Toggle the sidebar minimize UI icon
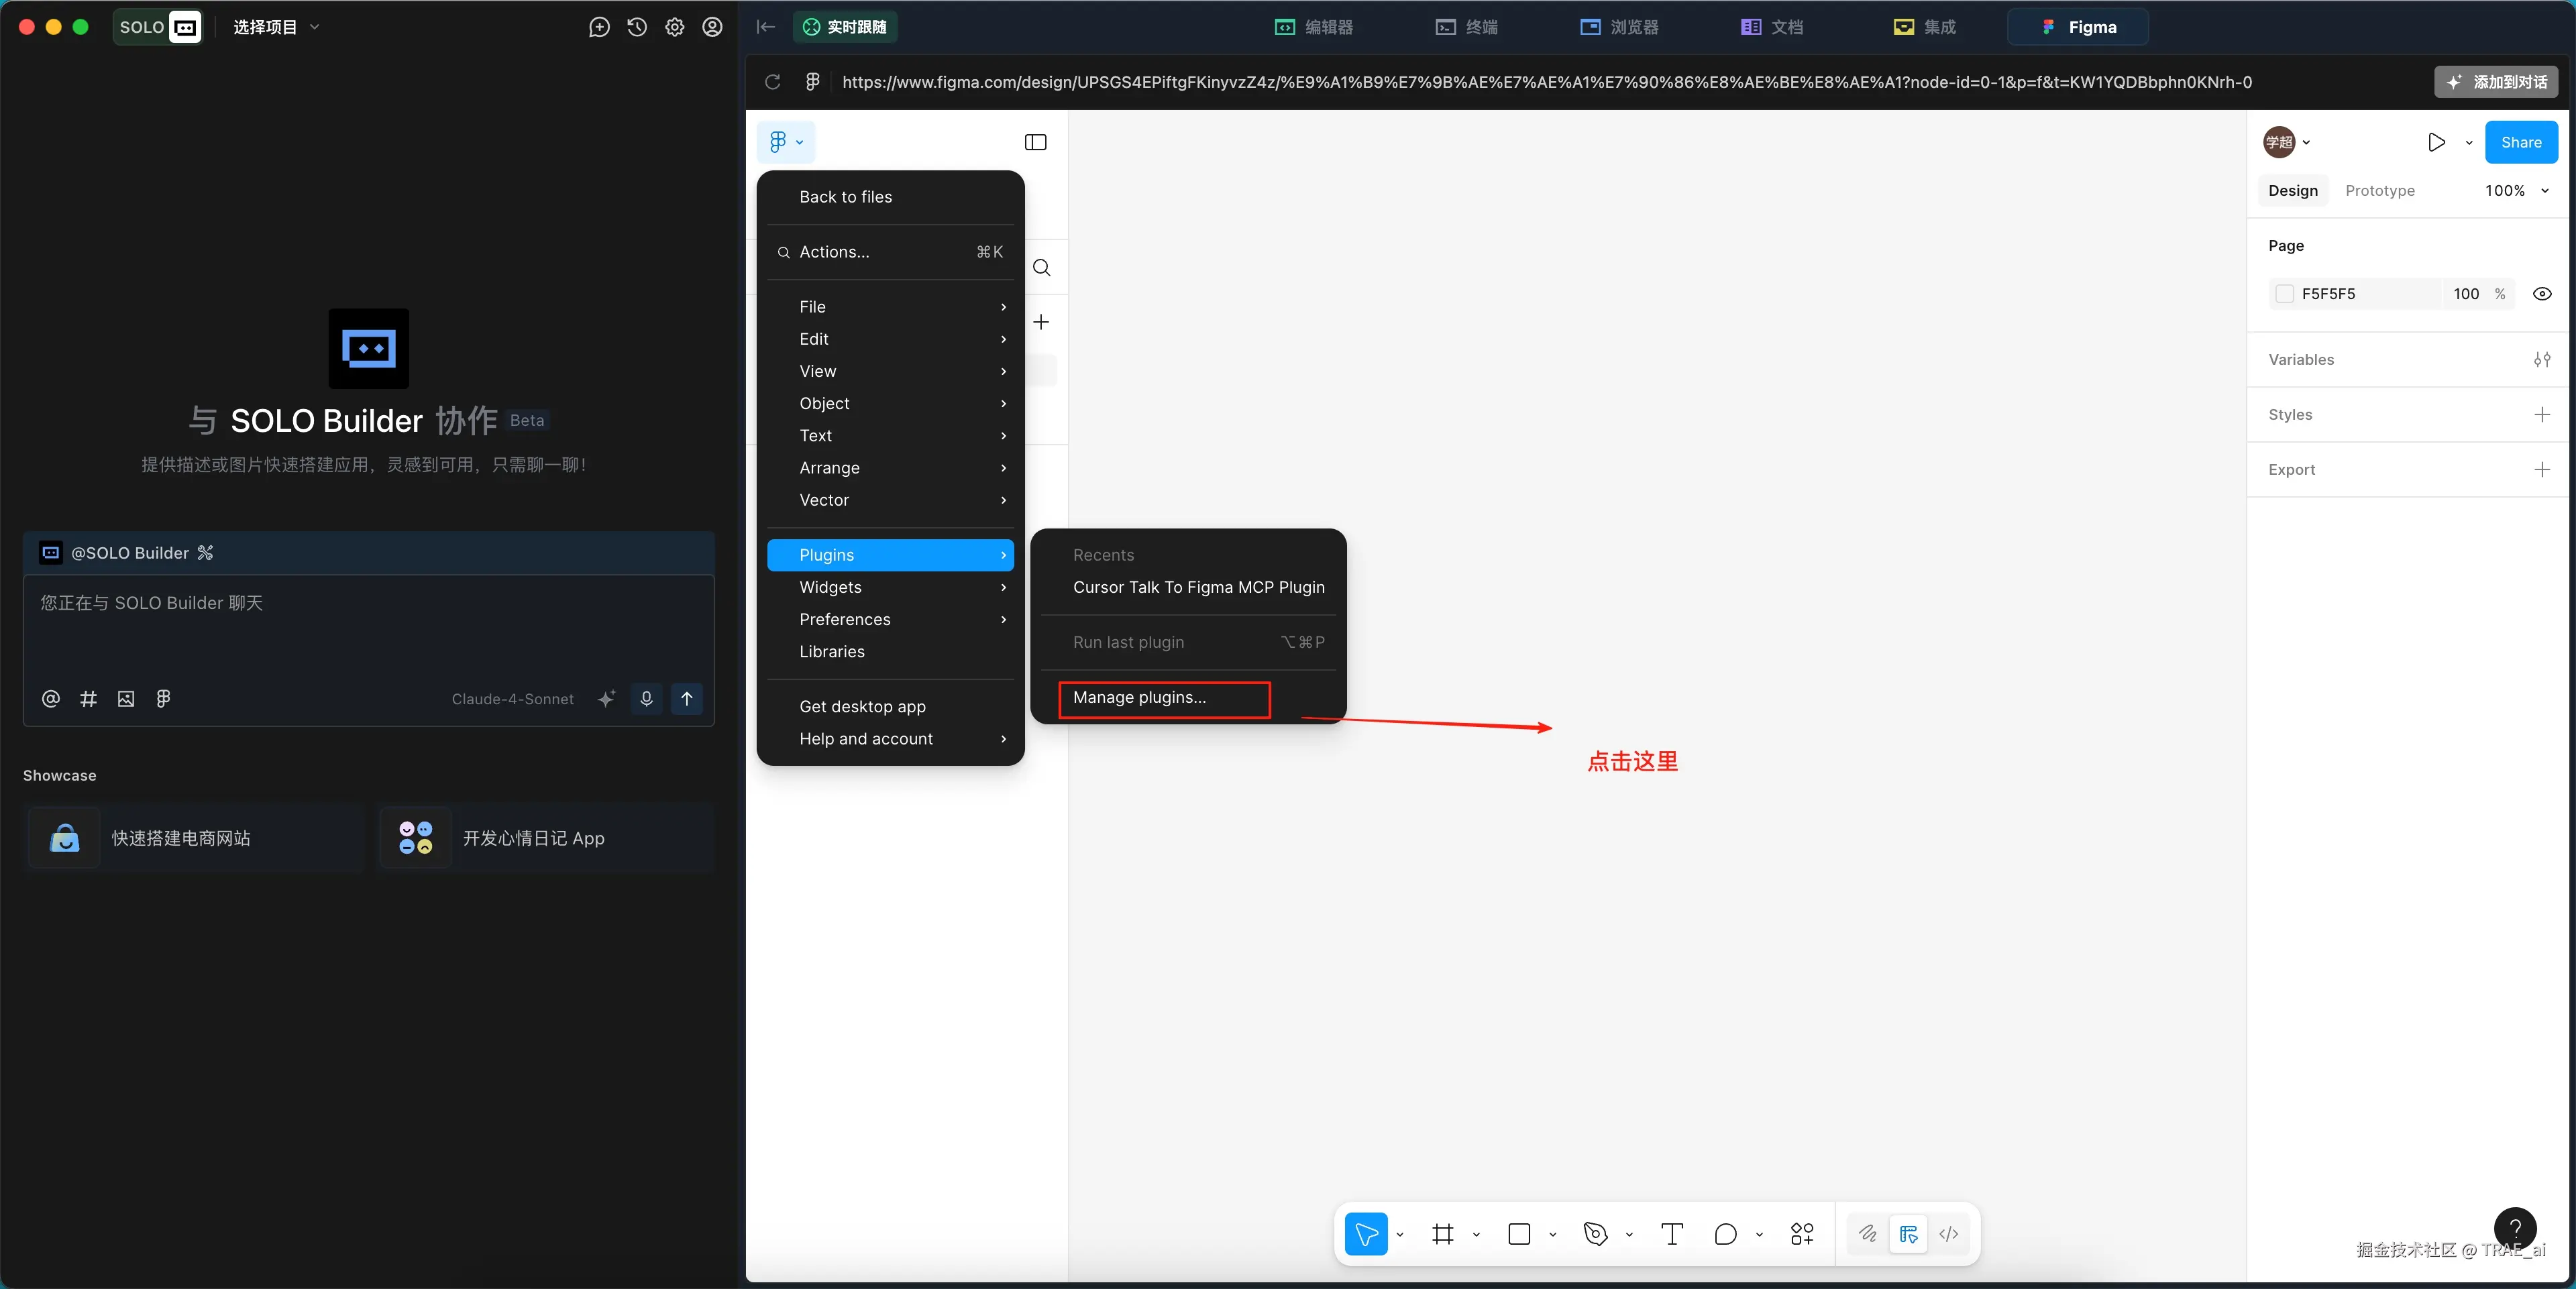Viewport: 2576px width, 1289px height. coord(1035,142)
